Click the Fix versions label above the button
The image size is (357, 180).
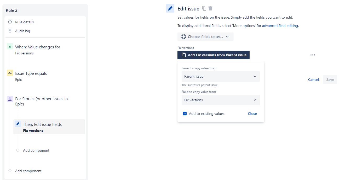pos(186,48)
